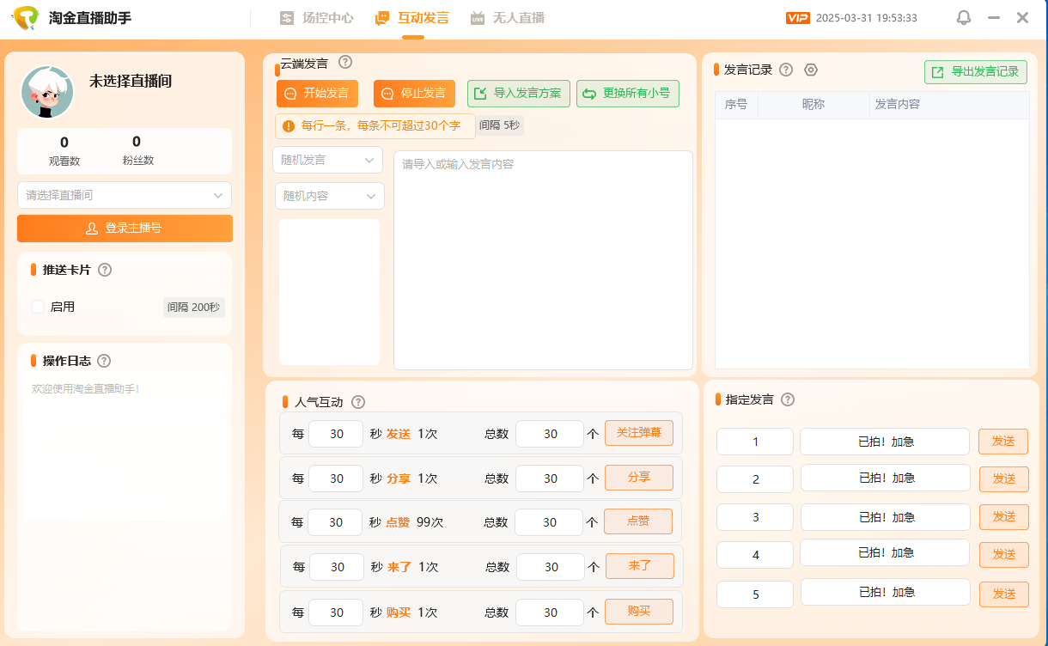Expand the 请选择直播间 dropdown
Viewport: 1048px width, 646px height.
pos(125,195)
